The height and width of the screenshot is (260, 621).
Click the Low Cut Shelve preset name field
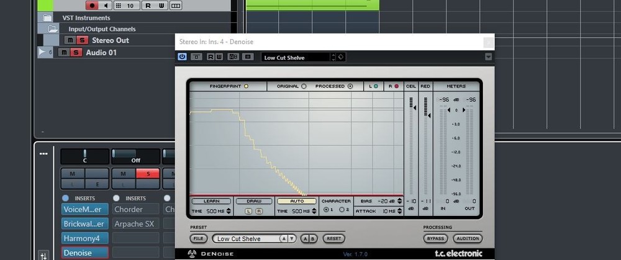click(x=247, y=239)
